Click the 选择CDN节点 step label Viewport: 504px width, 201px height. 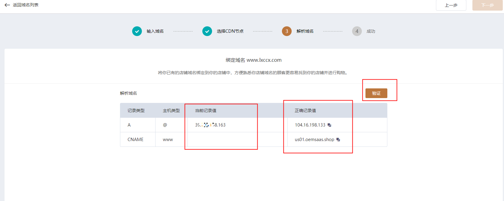point(230,31)
